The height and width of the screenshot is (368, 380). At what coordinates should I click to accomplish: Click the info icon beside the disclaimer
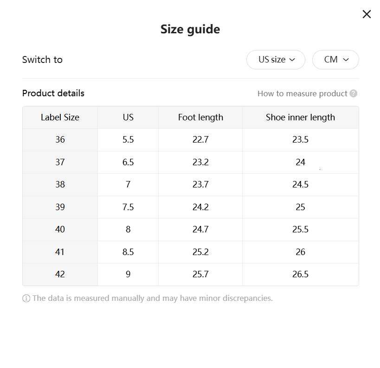[26, 299]
